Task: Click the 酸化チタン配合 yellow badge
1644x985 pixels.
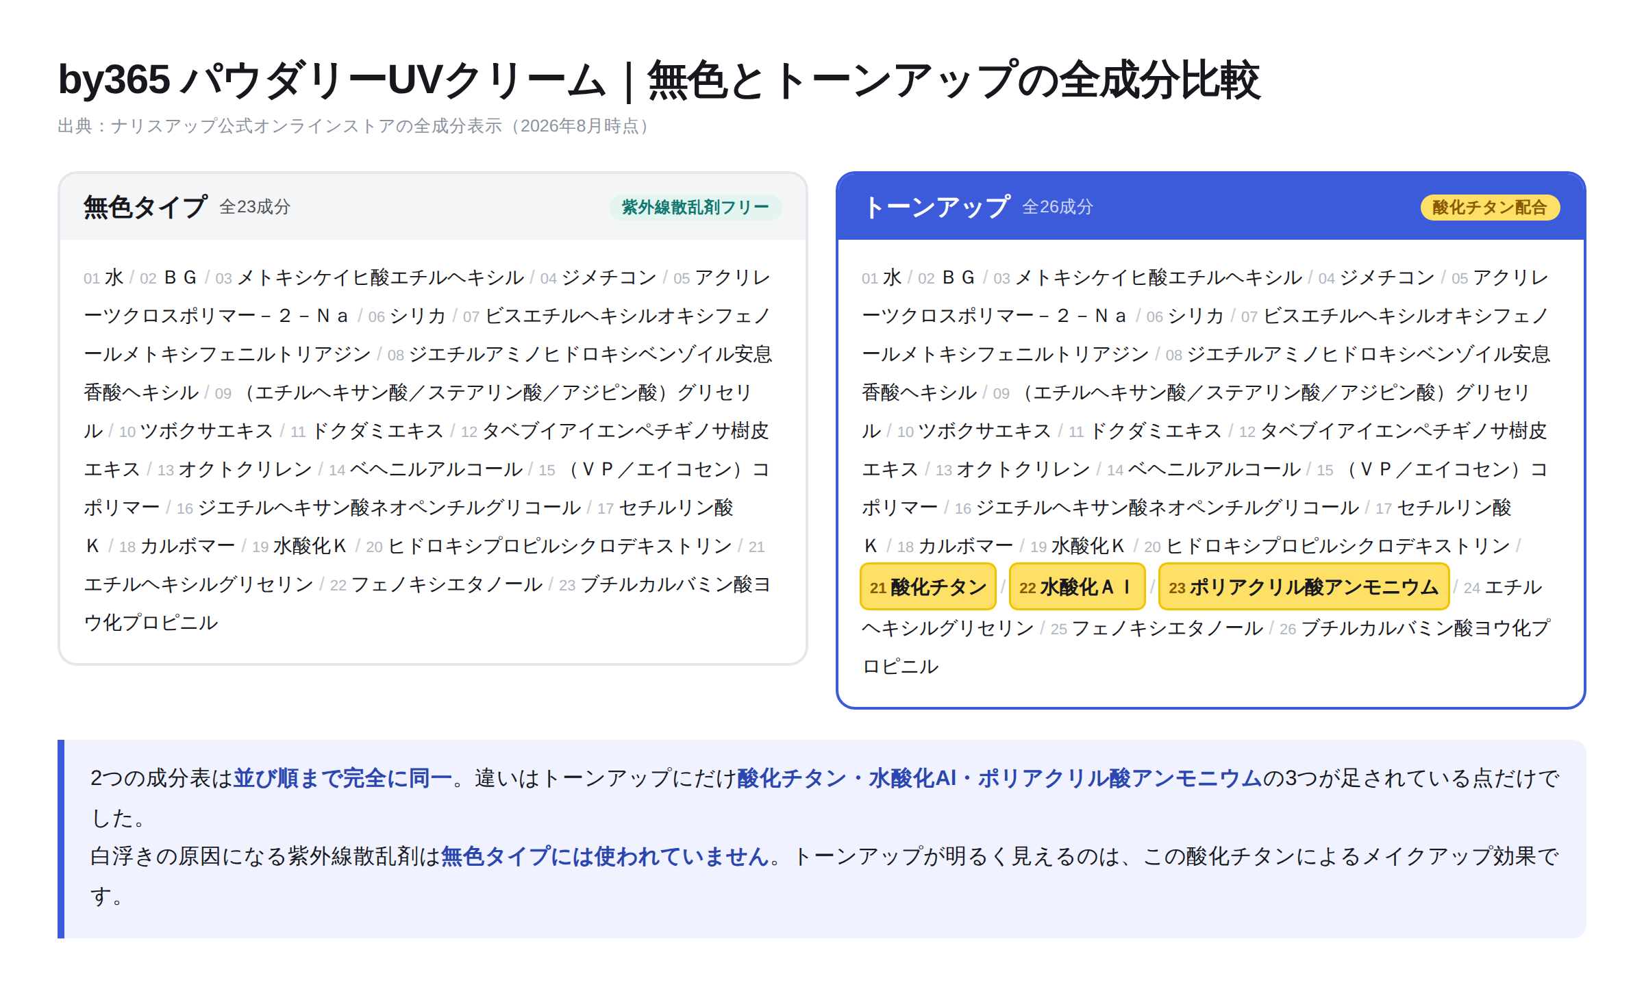Action: pos(1490,208)
